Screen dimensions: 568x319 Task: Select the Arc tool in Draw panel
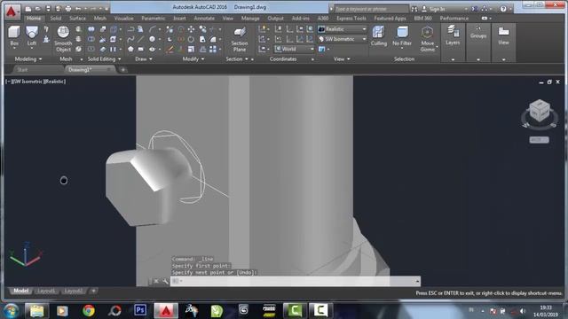pyautogui.click(x=153, y=29)
